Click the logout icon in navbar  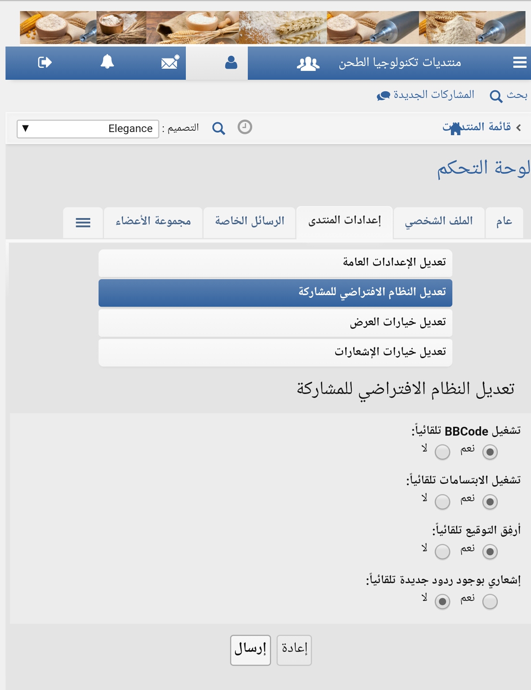coord(45,62)
